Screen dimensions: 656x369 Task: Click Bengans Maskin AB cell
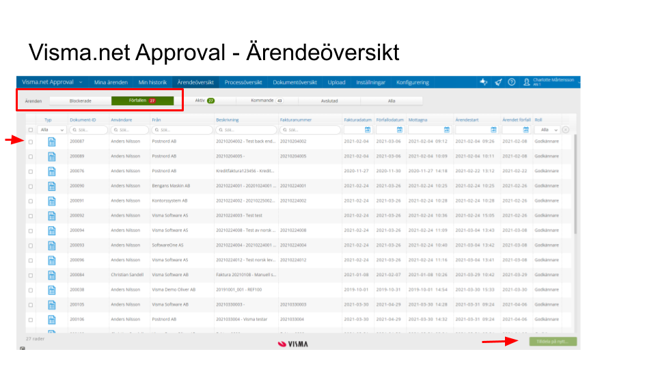(171, 186)
